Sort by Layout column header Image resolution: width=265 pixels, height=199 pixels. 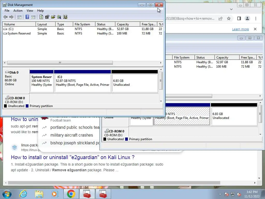[x=46, y=24]
